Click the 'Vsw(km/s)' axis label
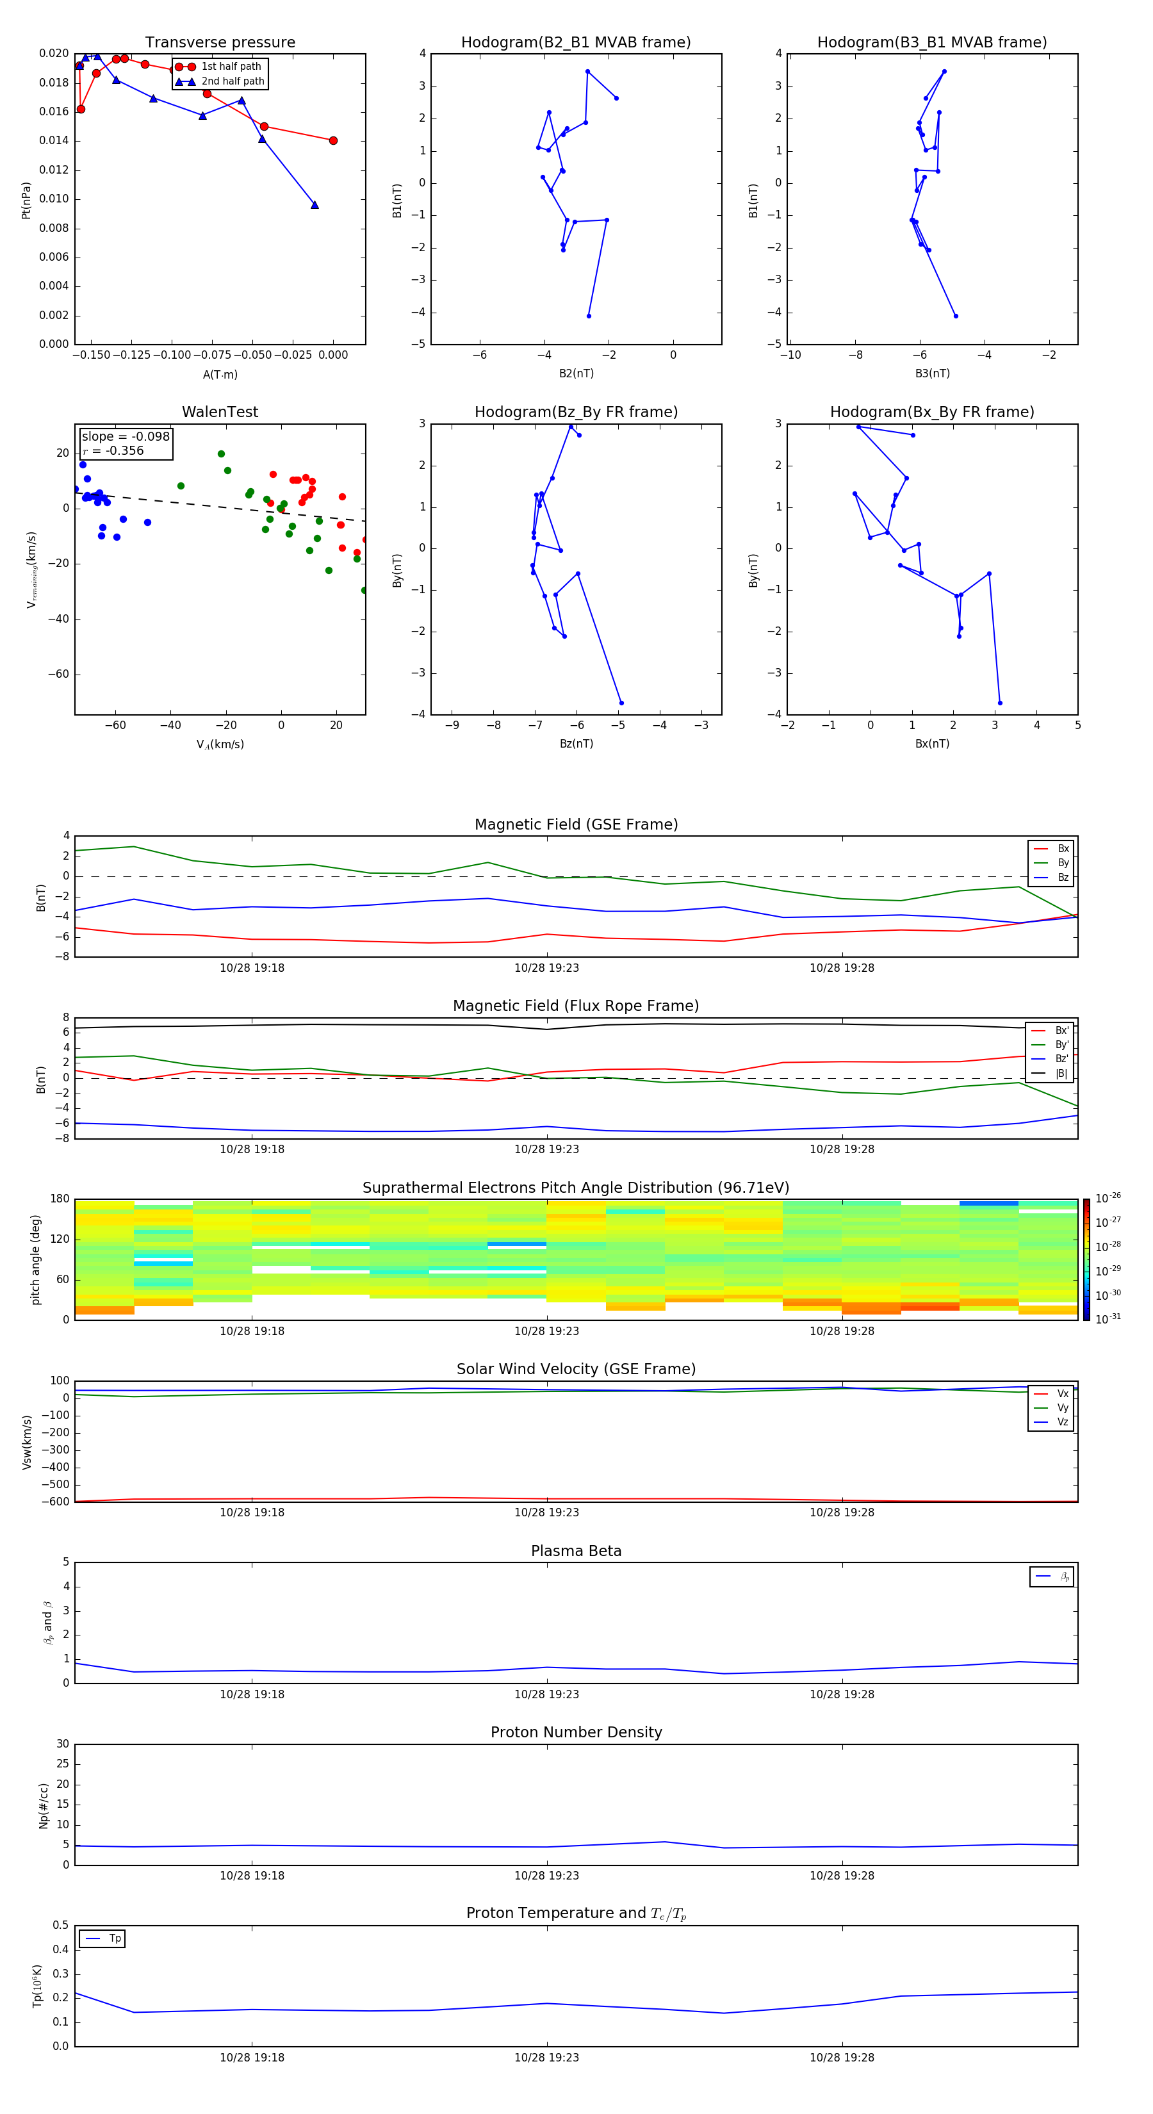This screenshot has width=1153, height=2114. [26, 1442]
